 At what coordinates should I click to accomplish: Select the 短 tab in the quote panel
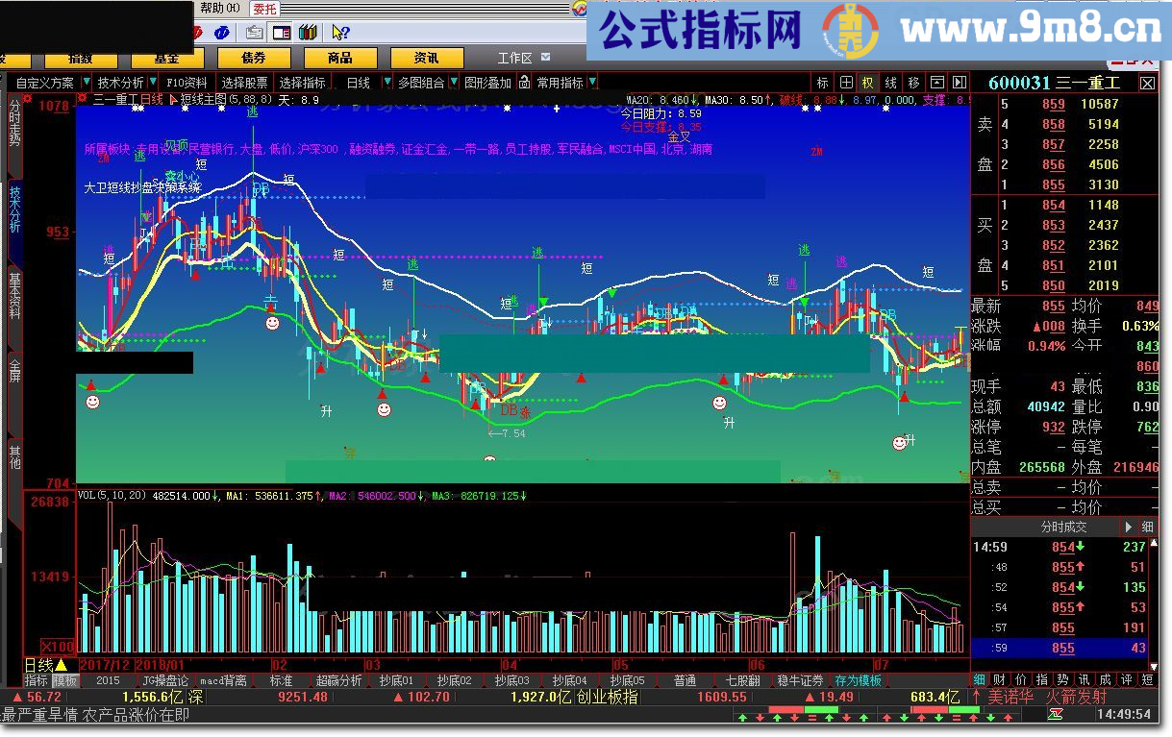(1147, 679)
